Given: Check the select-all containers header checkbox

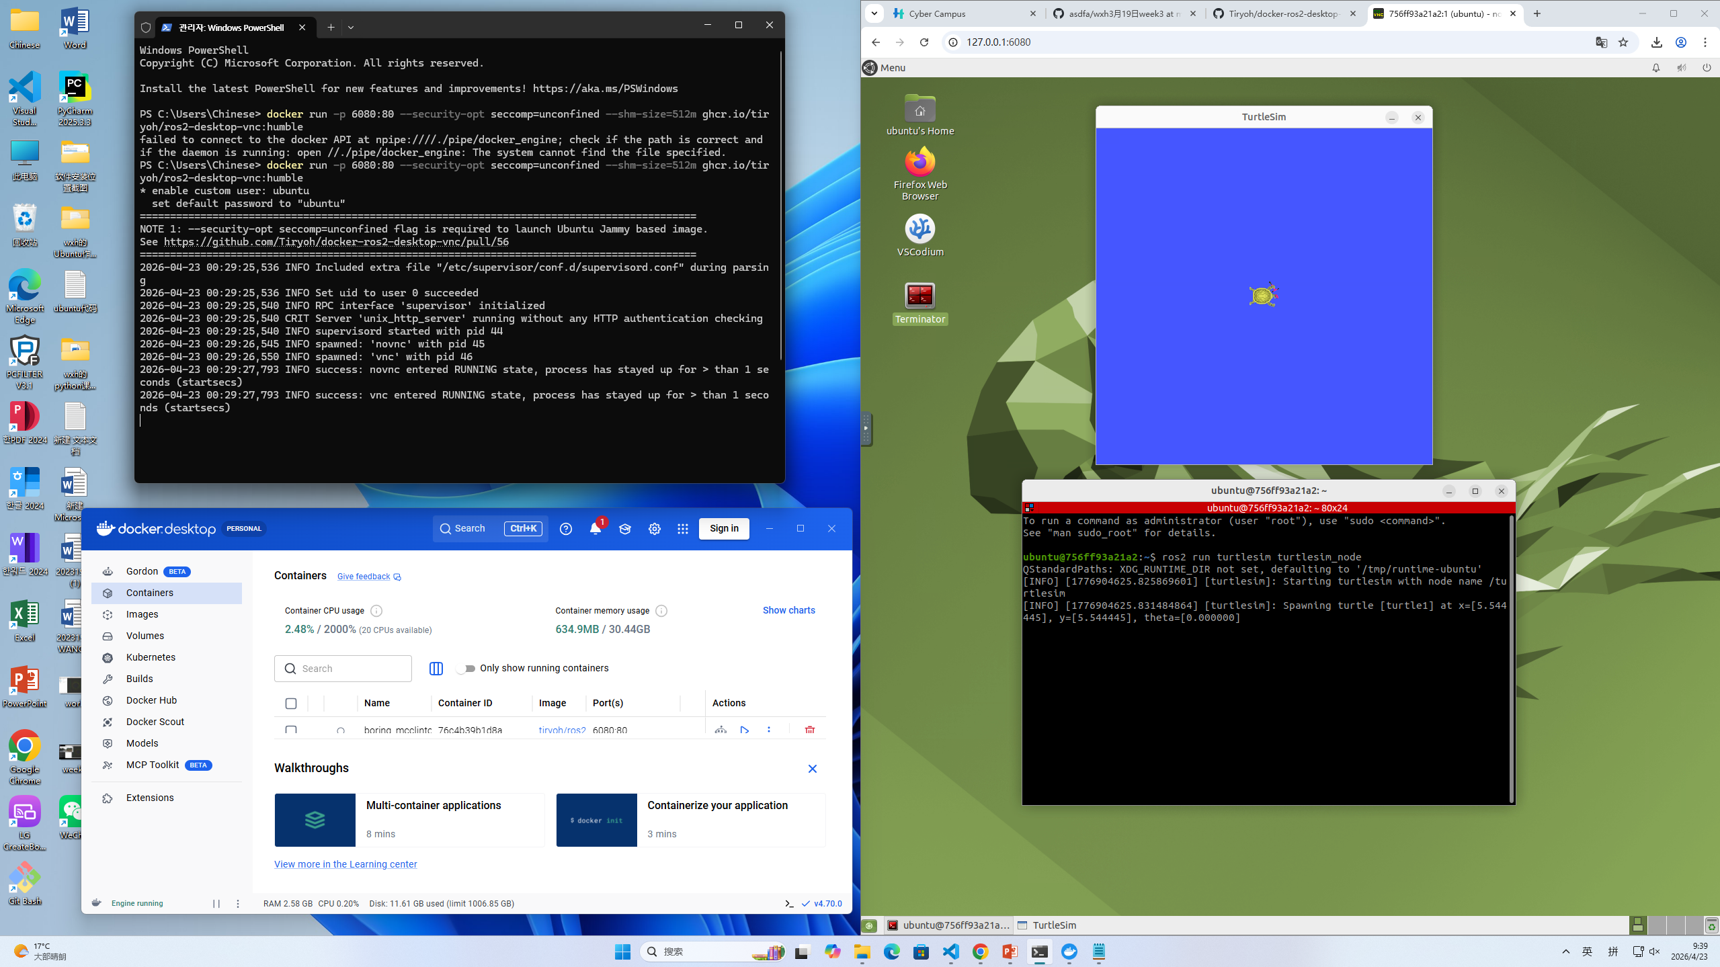Looking at the screenshot, I should tap(291, 704).
